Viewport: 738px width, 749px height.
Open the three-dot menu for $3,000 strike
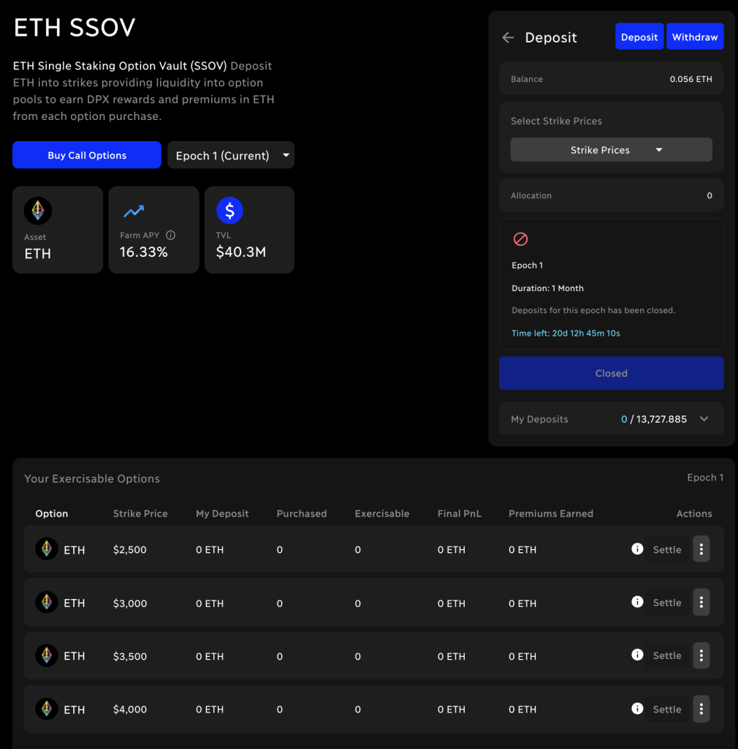(x=701, y=603)
